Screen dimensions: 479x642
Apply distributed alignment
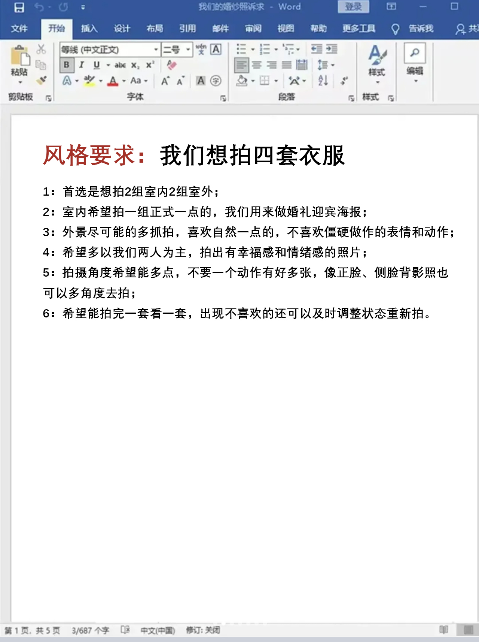click(x=302, y=65)
